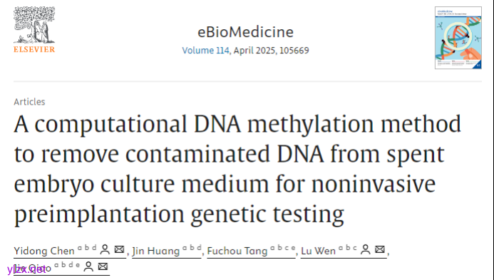The image size is (494, 280).
Task: Click the email envelope icon beside Jie Qiao
Action: pyautogui.click(x=103, y=266)
